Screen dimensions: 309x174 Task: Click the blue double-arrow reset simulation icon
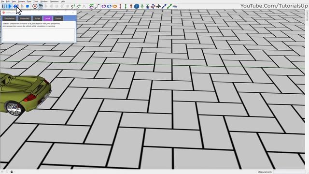coord(16,6)
